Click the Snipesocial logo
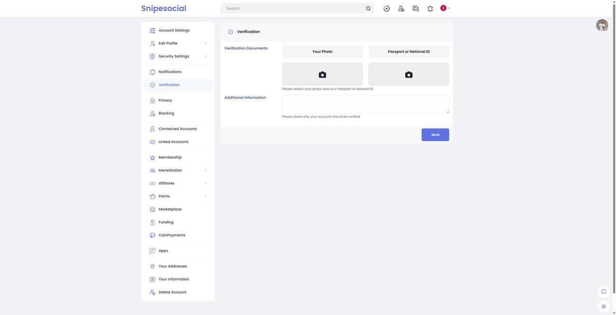The image size is (616, 315). [x=163, y=9]
